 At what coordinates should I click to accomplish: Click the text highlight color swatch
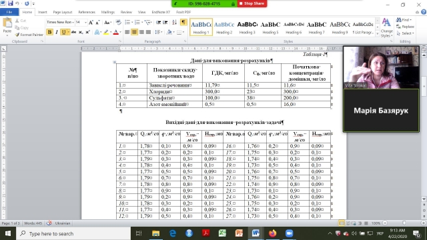point(106,32)
